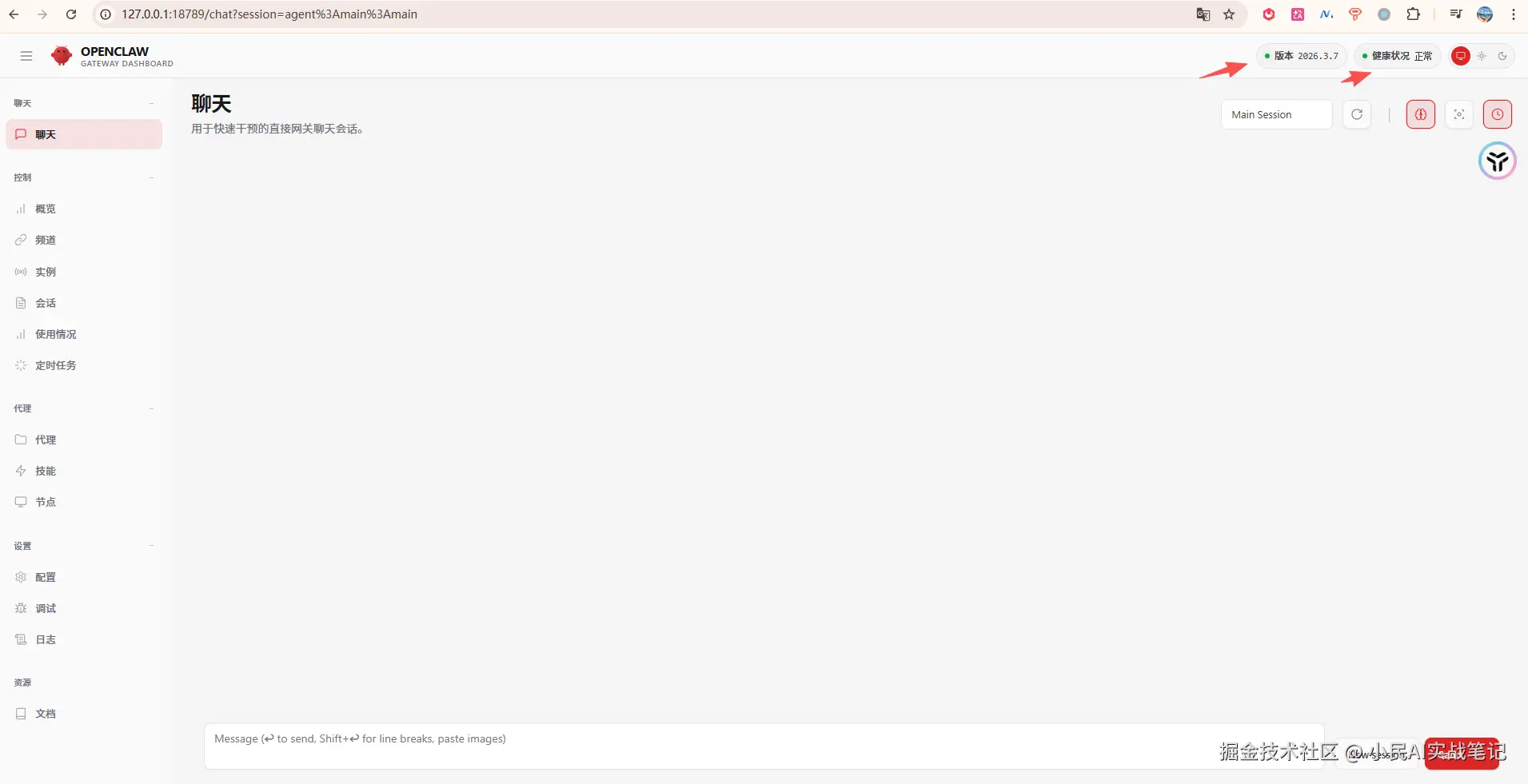Switch to light theme sun toggle
The image size is (1528, 784).
[x=1482, y=56]
